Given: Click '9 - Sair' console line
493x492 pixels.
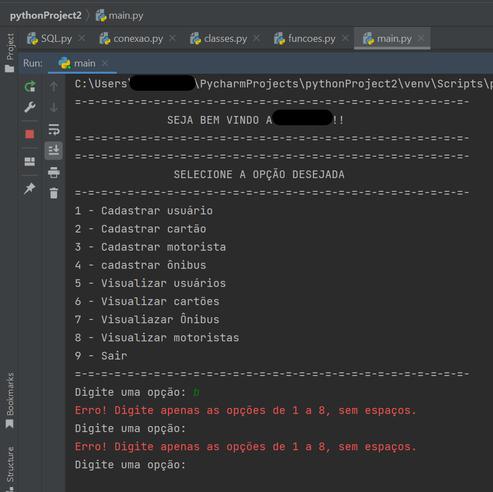Looking at the screenshot, I should point(101,356).
